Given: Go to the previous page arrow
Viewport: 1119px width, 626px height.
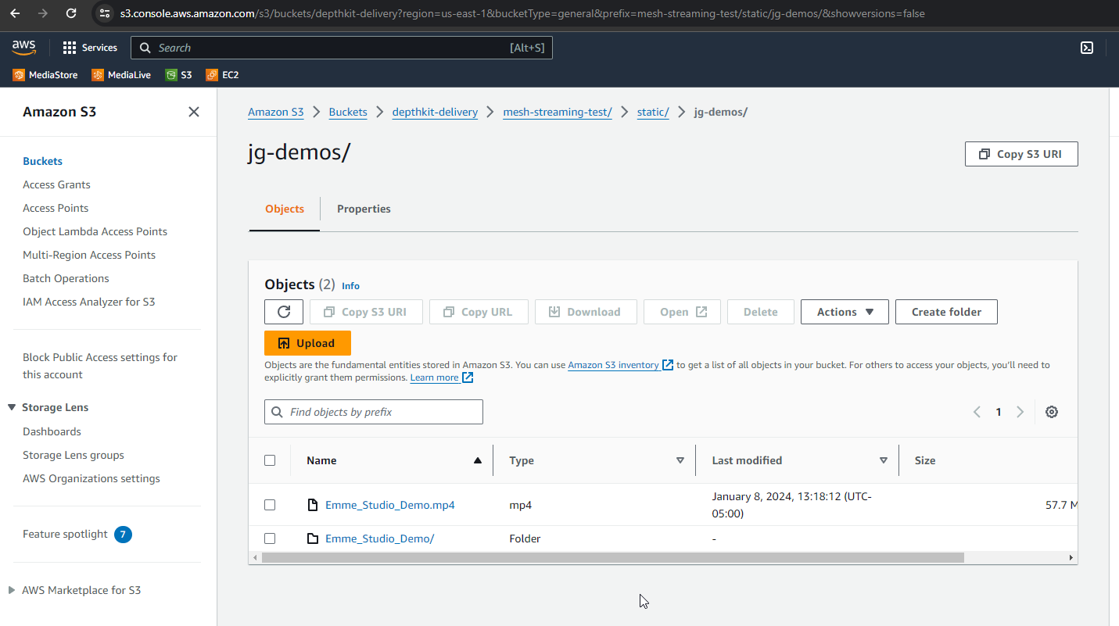Looking at the screenshot, I should (x=977, y=412).
